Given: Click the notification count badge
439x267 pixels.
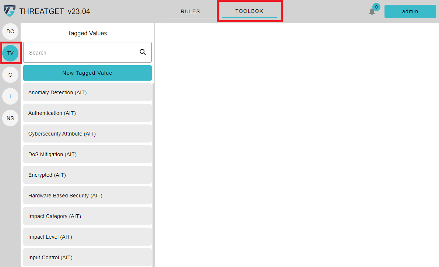Looking at the screenshot, I should (376, 7).
